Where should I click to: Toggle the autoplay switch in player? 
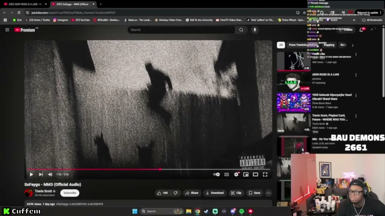216,174
